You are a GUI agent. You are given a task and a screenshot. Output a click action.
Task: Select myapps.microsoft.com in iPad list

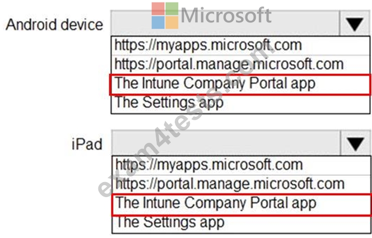point(241,165)
